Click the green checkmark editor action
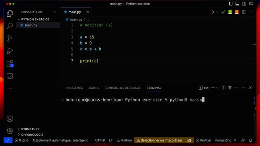260x146 pixels. [223, 12]
